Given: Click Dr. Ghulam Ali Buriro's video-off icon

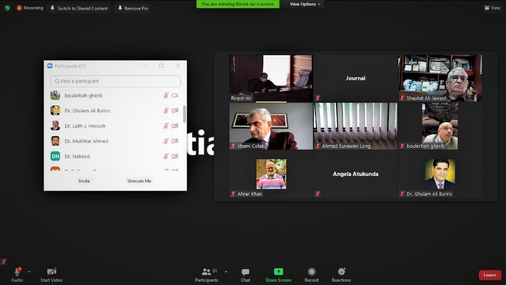Looking at the screenshot, I should coord(175,111).
